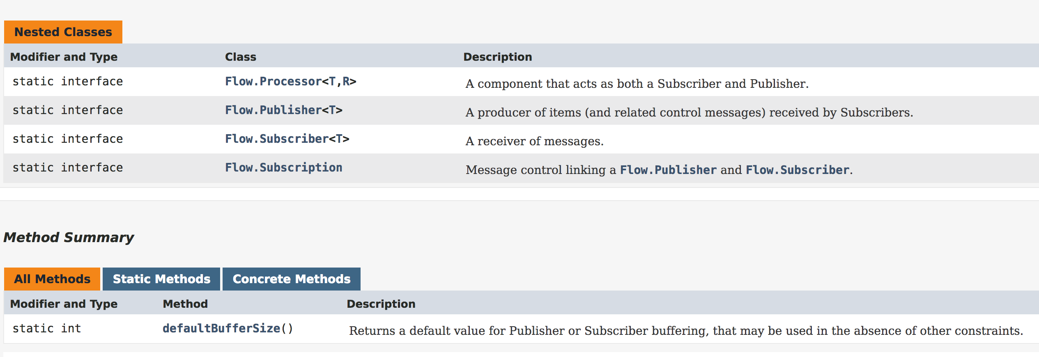Click the static interface label for Flow.Publisher

pos(68,110)
